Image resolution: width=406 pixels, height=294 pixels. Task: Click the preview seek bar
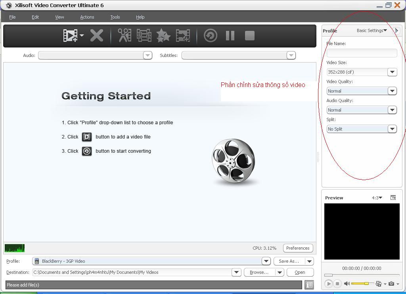coord(362,275)
